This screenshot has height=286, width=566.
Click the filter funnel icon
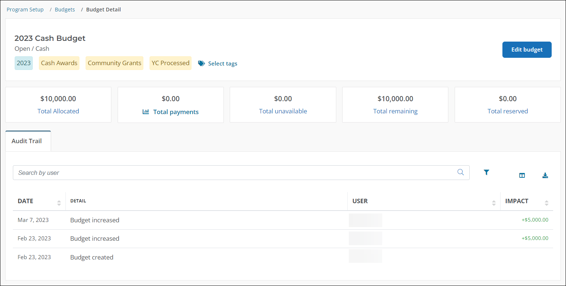coord(486,172)
